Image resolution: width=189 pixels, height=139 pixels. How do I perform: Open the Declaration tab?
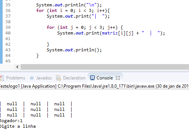click(x=71, y=78)
